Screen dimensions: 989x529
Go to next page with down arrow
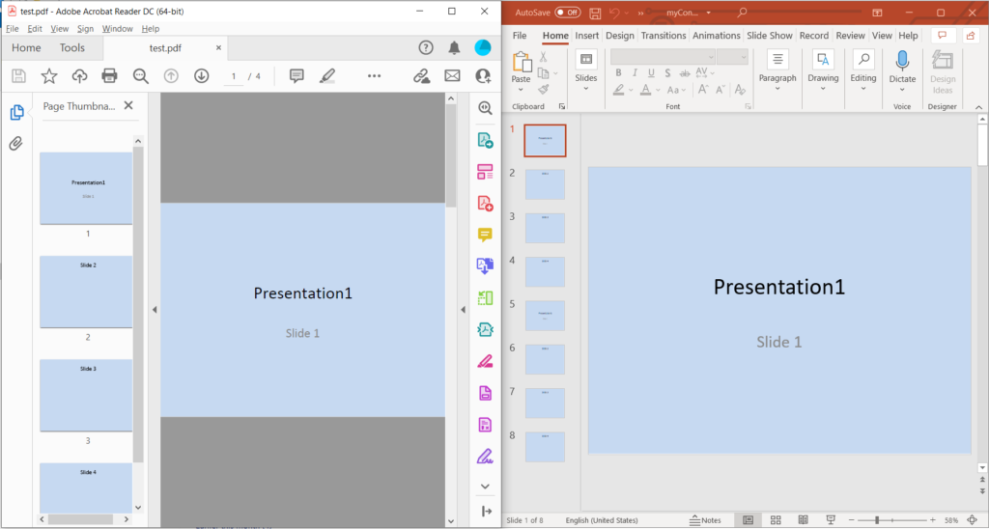(x=201, y=76)
